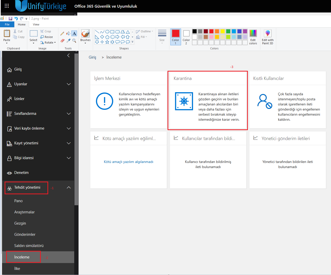Select the Eraser tool

coord(62,40)
